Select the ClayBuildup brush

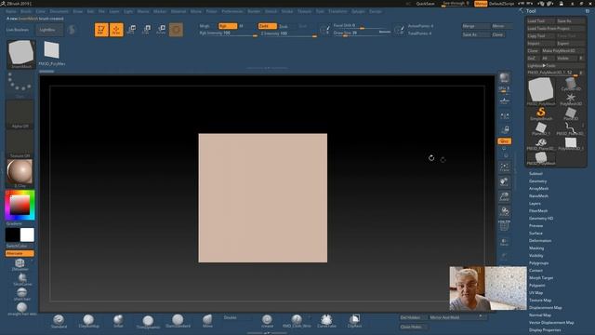[88, 321]
